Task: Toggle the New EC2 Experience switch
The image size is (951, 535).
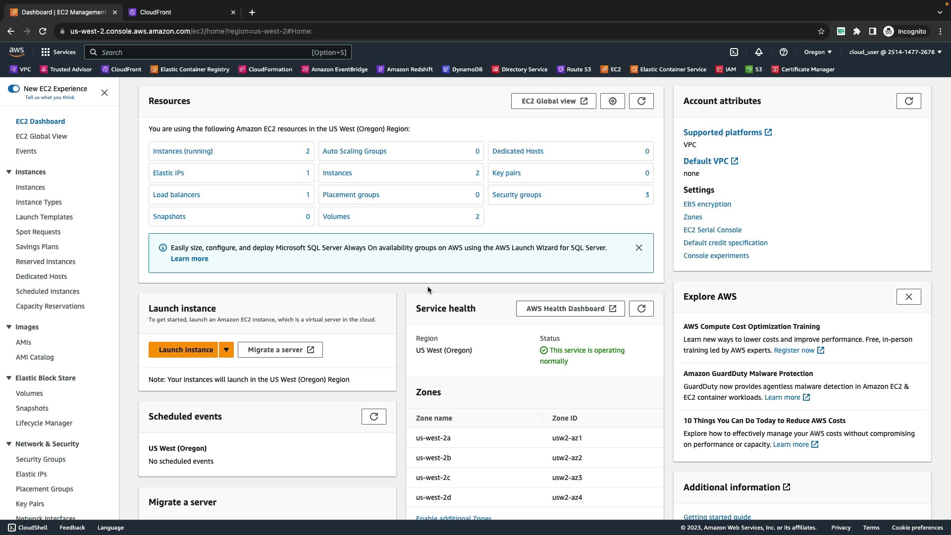Action: click(x=14, y=89)
